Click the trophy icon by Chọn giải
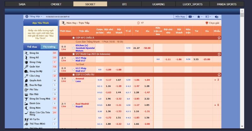This screenshot has height=131, width=252. [x=207, y=23]
